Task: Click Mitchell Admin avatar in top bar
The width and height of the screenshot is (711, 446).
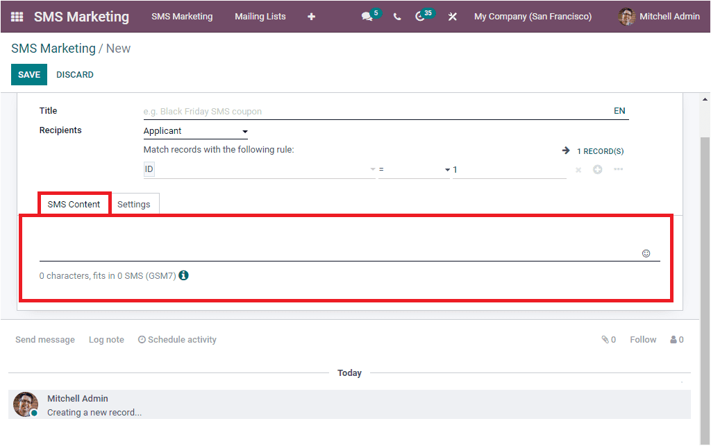Action: (627, 17)
